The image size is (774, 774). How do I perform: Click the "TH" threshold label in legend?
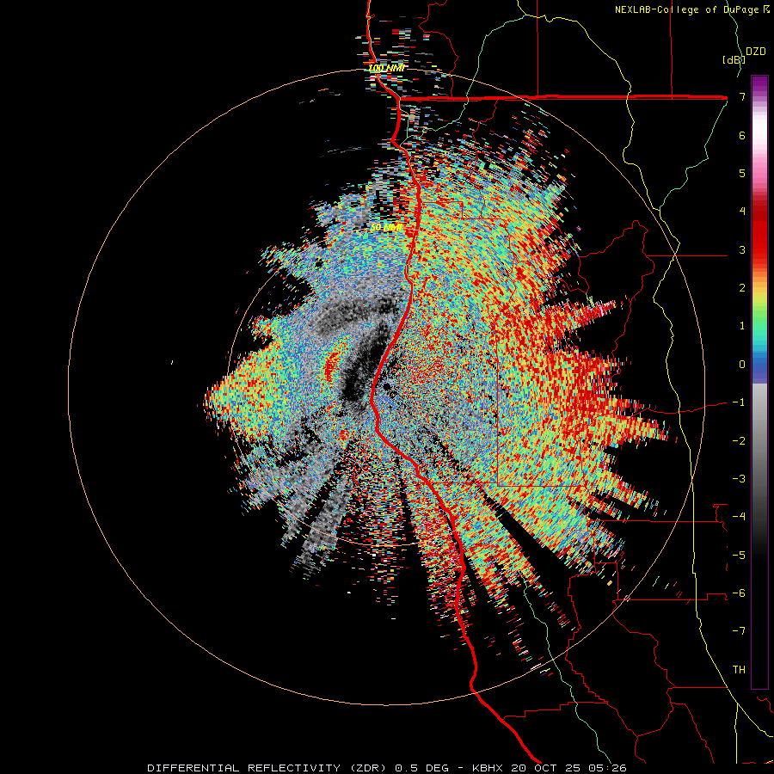click(739, 670)
